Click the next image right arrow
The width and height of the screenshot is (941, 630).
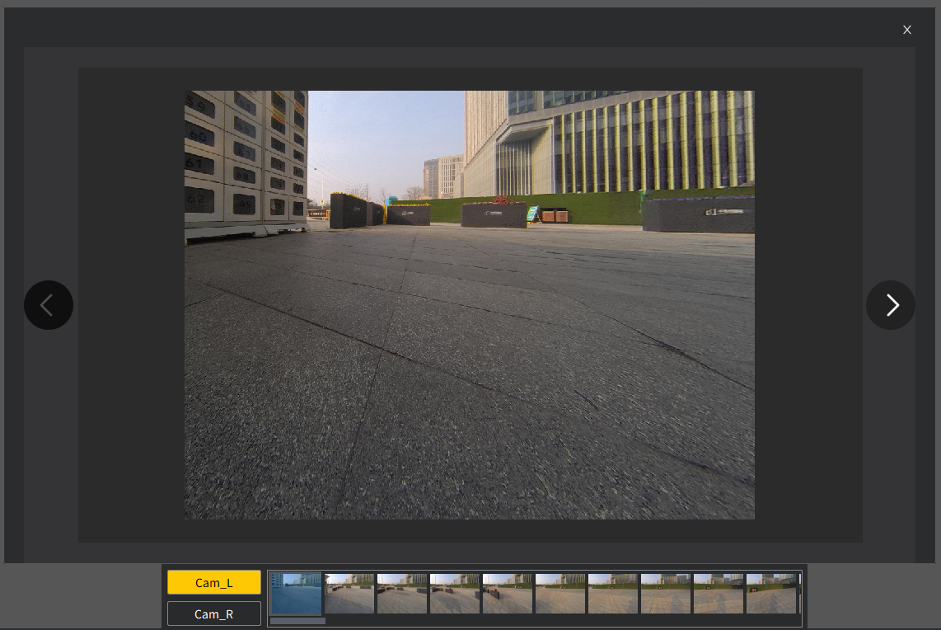(x=890, y=305)
